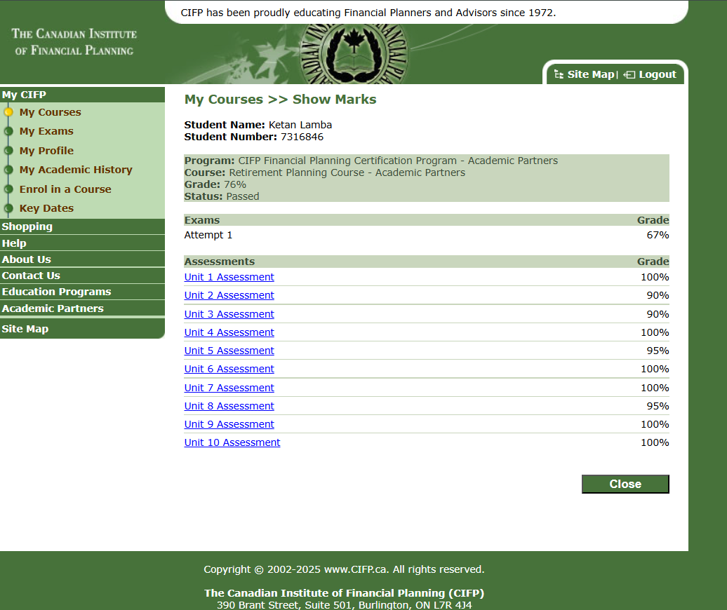View My Academic History

pos(76,170)
